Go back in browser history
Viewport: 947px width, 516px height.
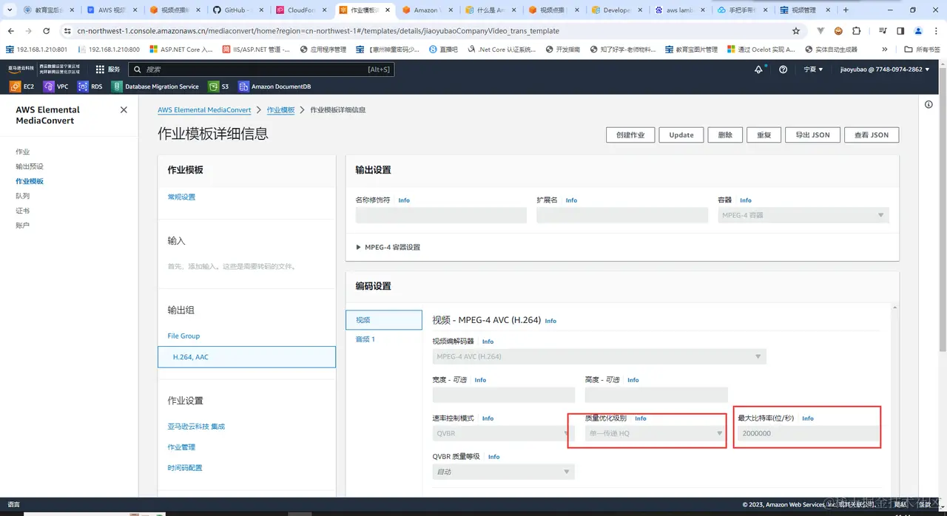click(x=10, y=31)
